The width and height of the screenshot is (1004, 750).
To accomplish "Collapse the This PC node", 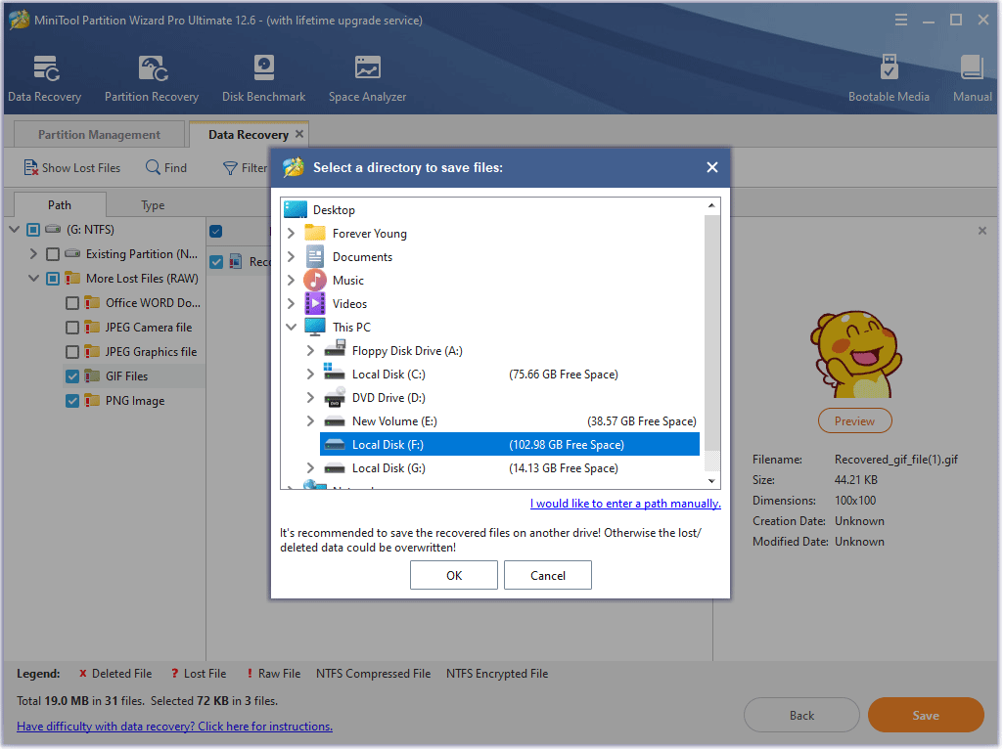I will pos(291,327).
